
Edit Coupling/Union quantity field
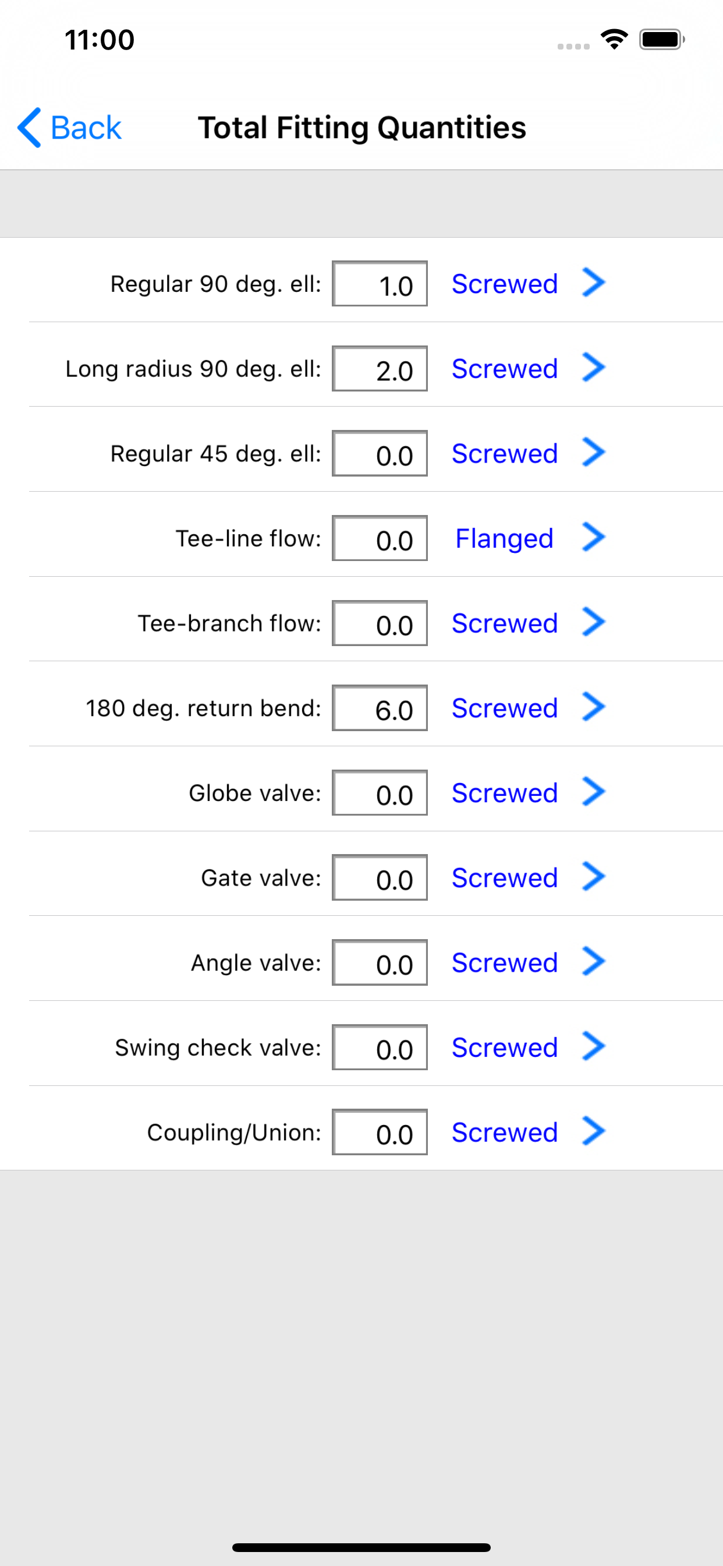380,1133
